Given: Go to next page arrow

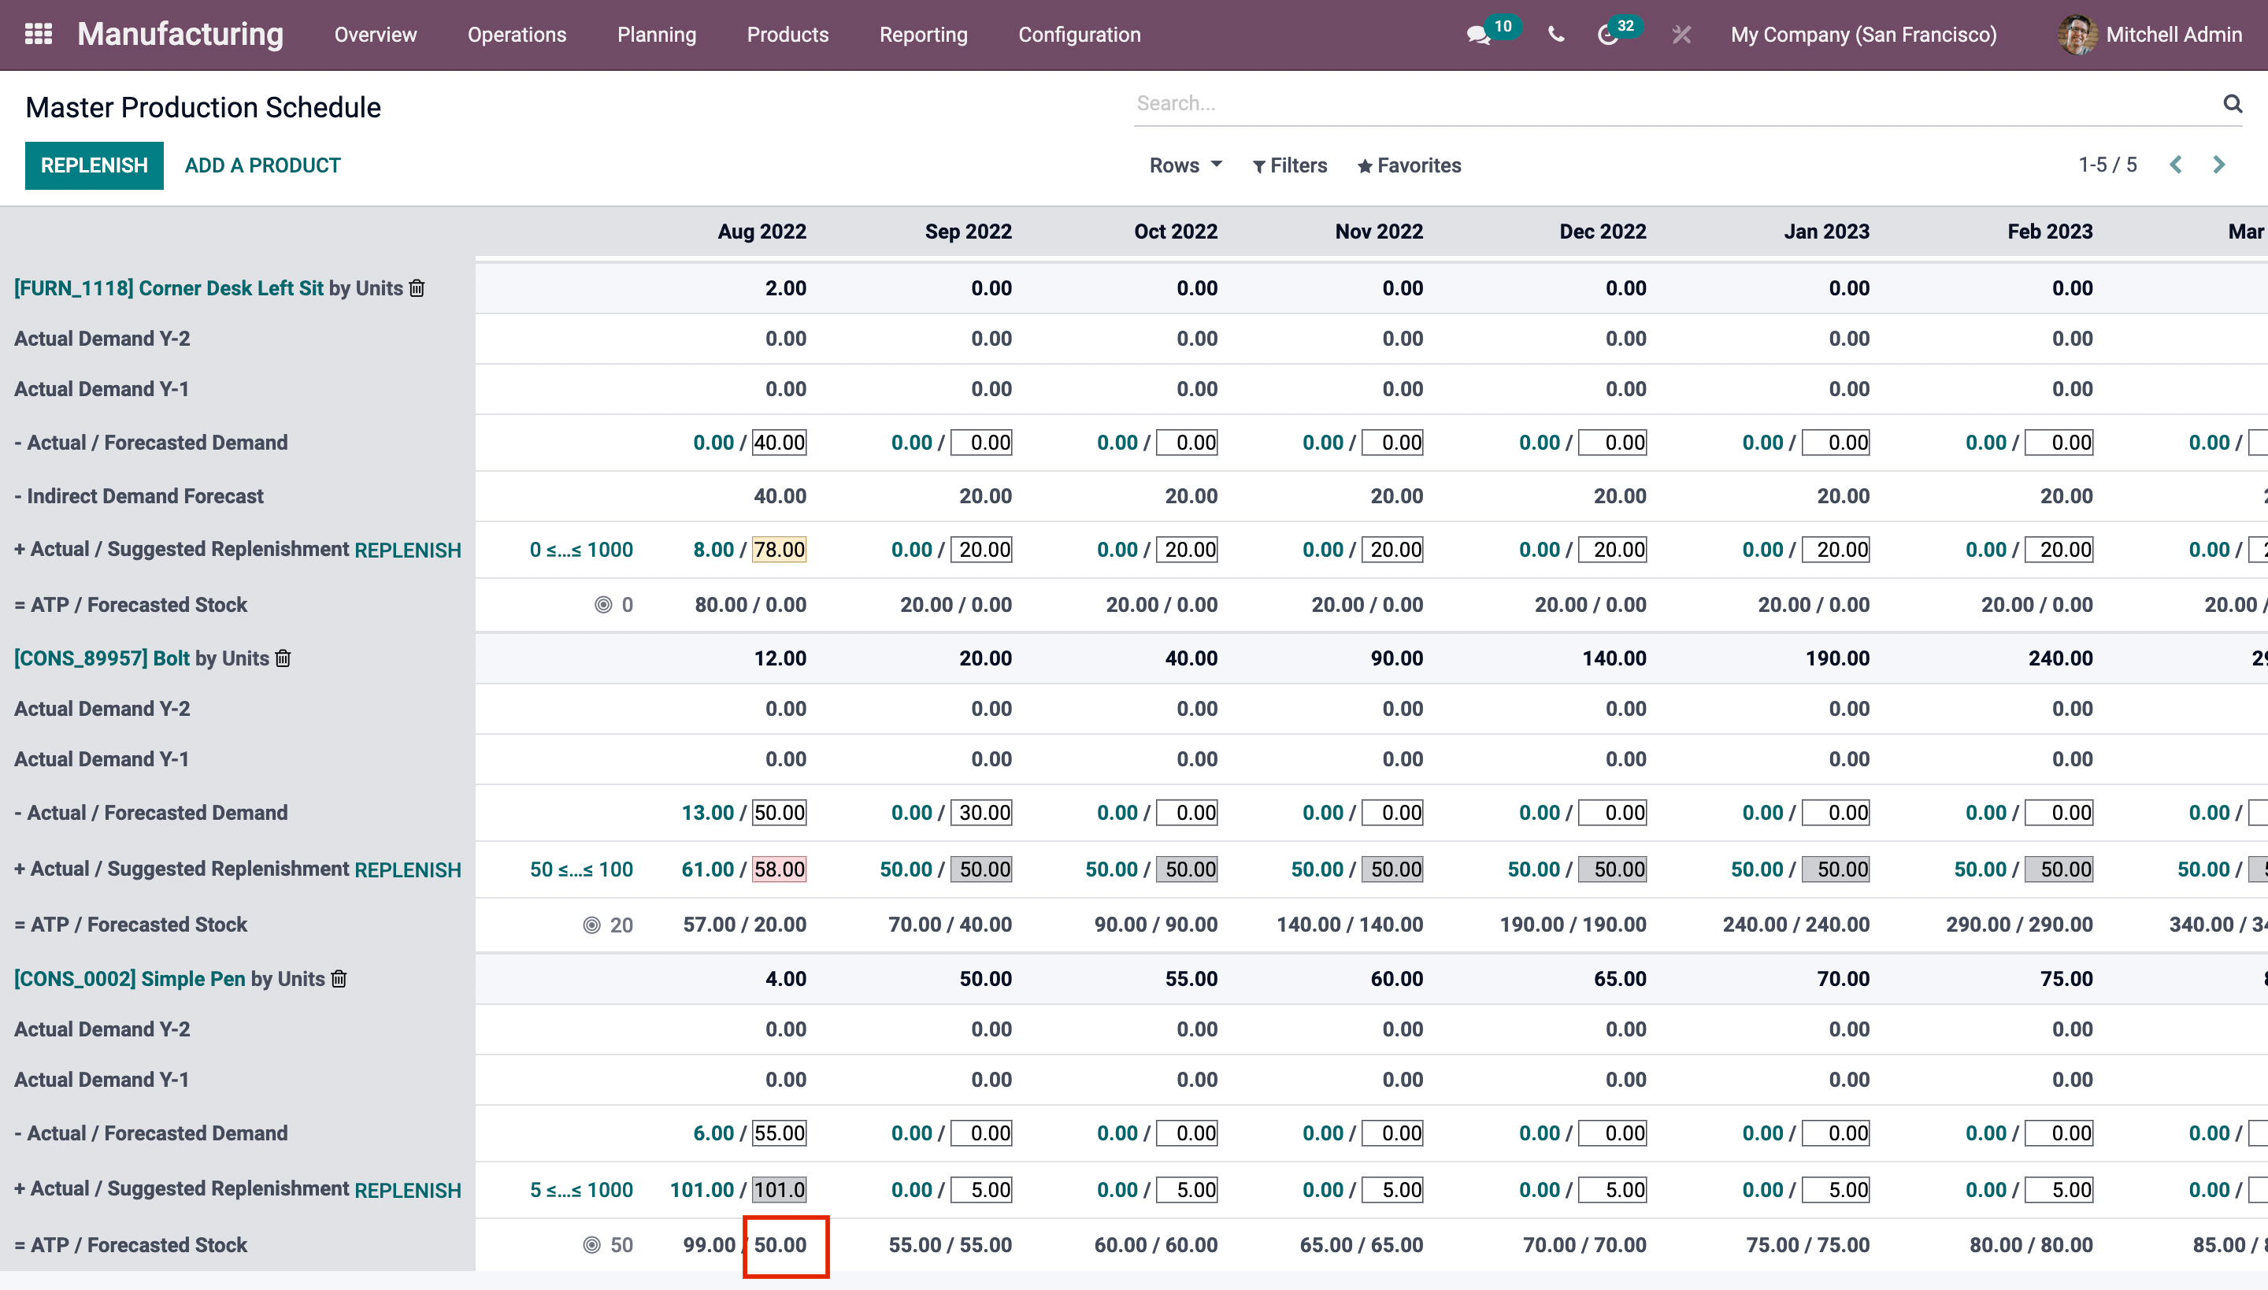Looking at the screenshot, I should (x=2218, y=165).
